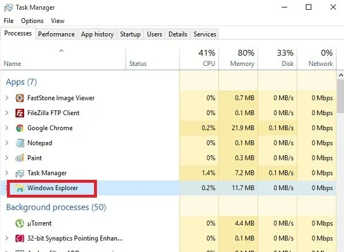The height and width of the screenshot is (252, 344).
Task: Switch to the Performance tab
Action: click(56, 34)
